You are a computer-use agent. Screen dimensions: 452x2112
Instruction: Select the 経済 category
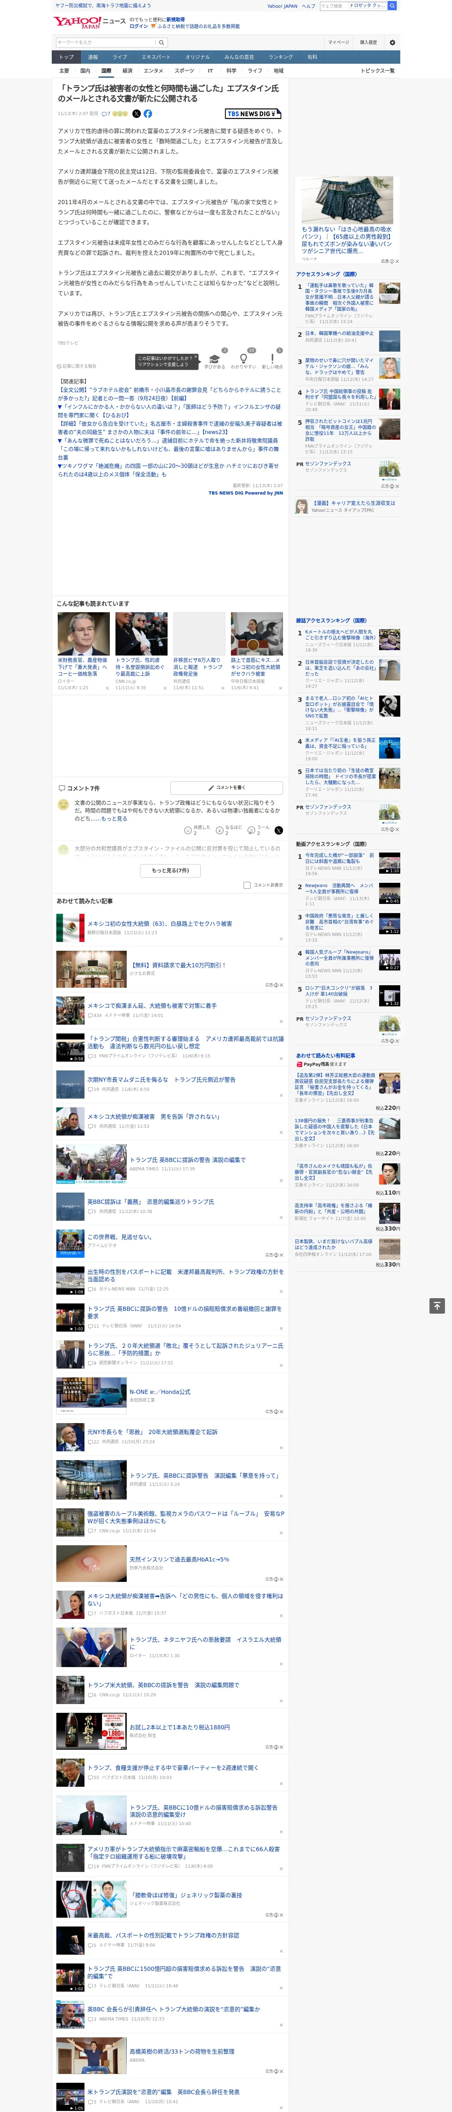coord(127,70)
